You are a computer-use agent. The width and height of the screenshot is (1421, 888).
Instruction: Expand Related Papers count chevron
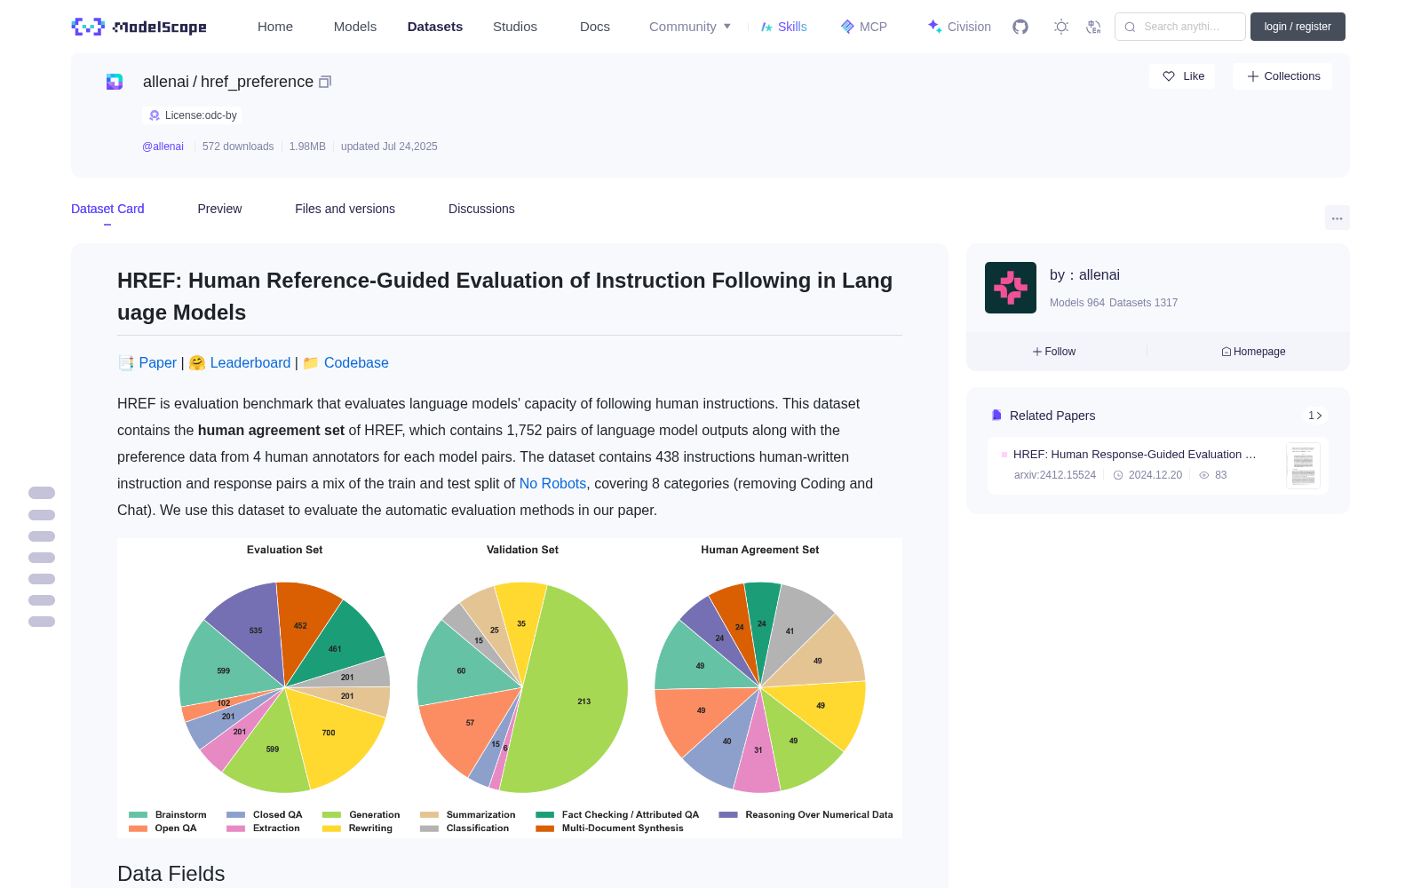coord(1315,416)
